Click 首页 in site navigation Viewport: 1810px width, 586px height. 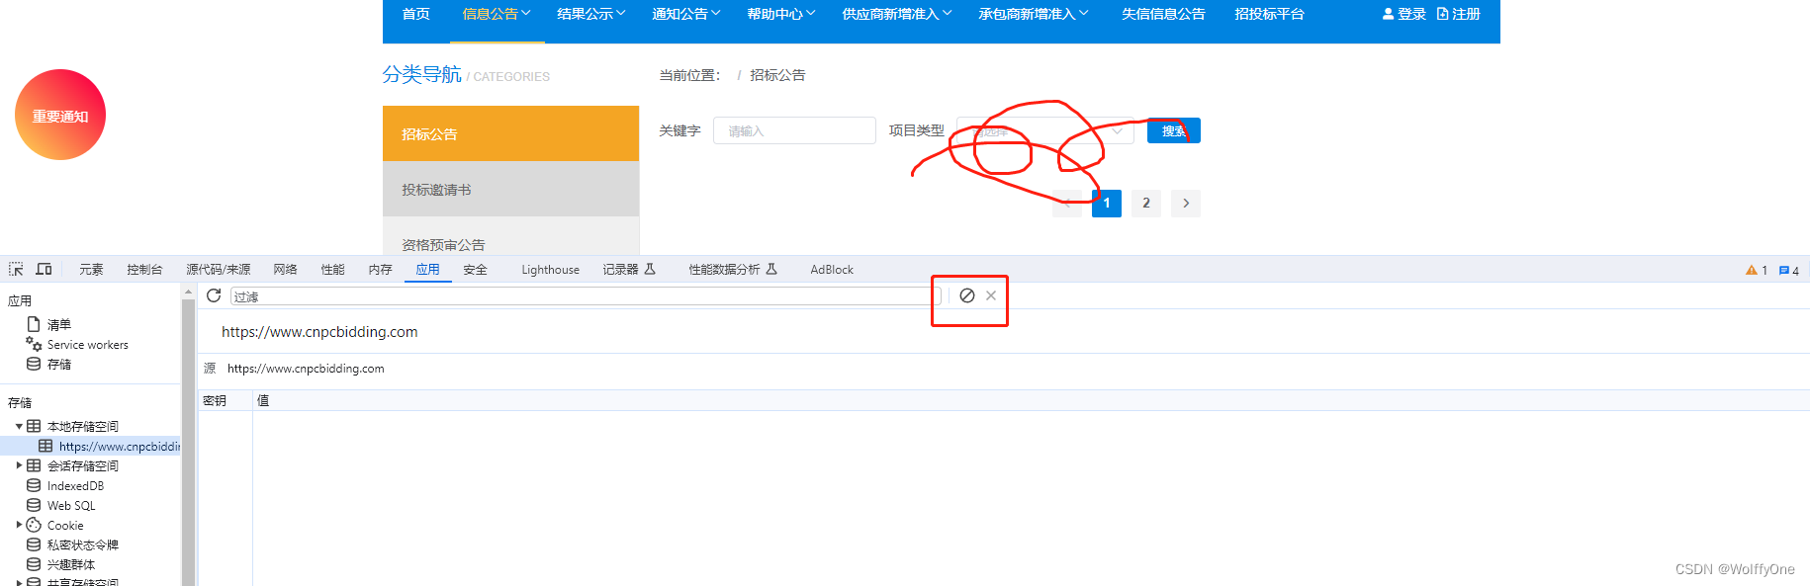[416, 14]
